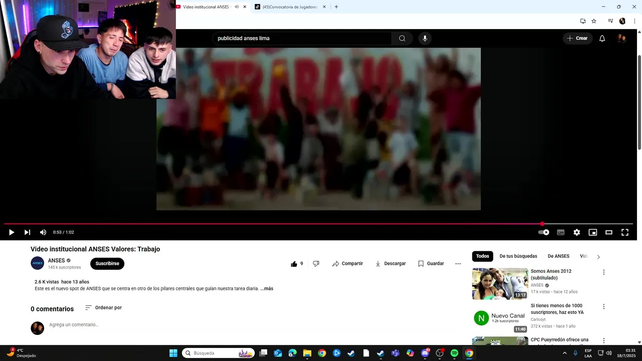Subscribe to ANSES with Suscribirse
This screenshot has width=642, height=361.
(107, 264)
